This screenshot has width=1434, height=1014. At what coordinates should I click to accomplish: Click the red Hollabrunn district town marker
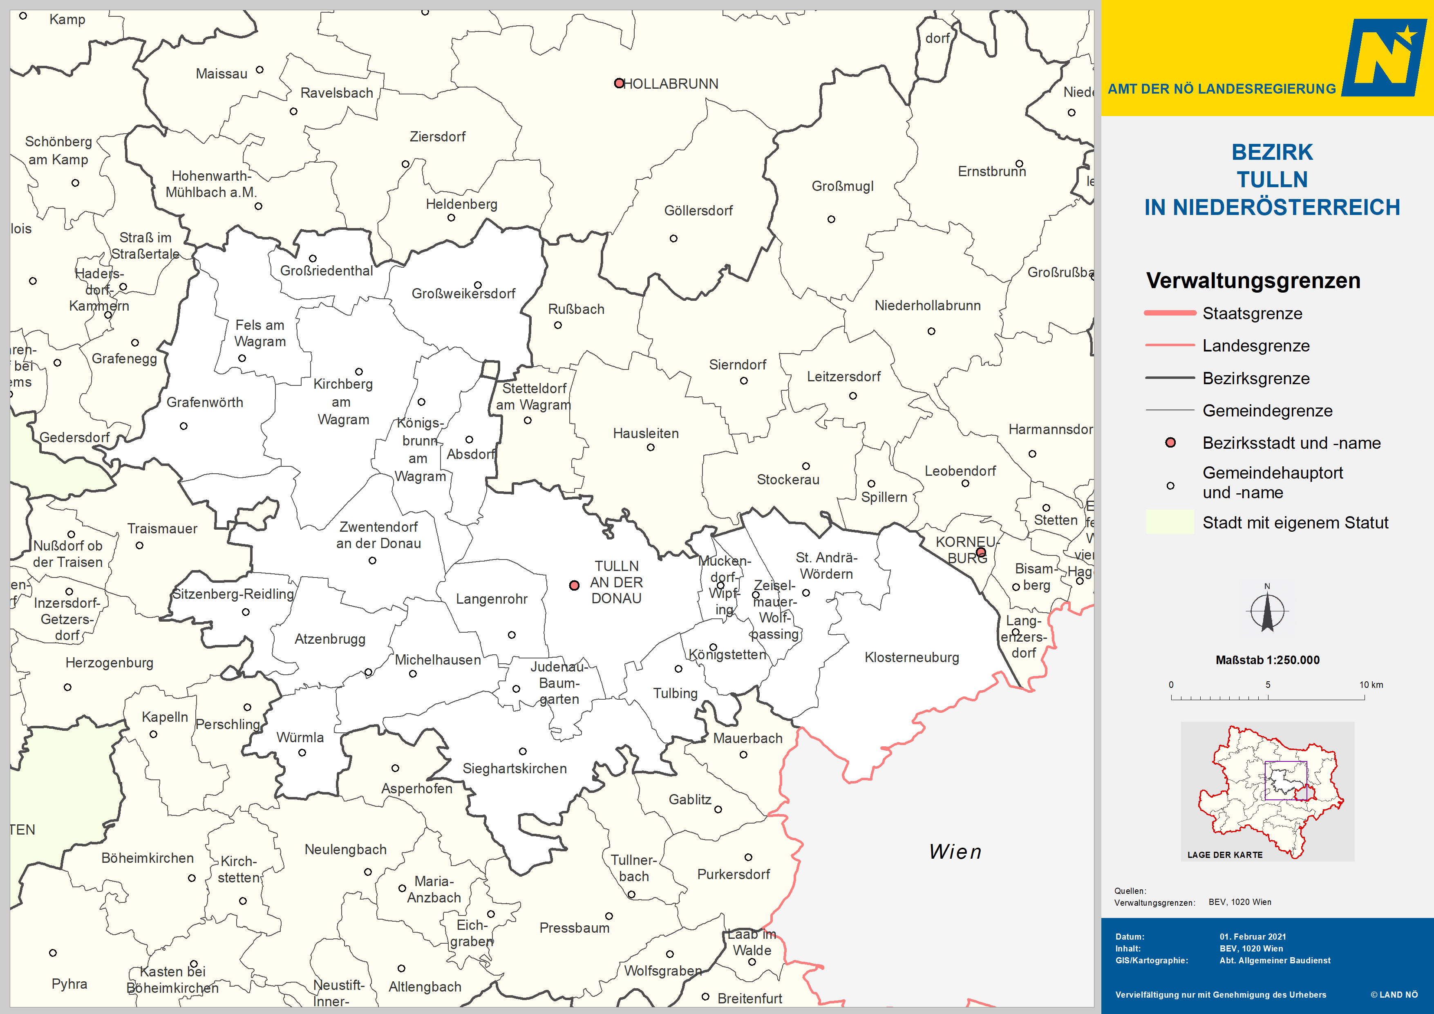[619, 83]
